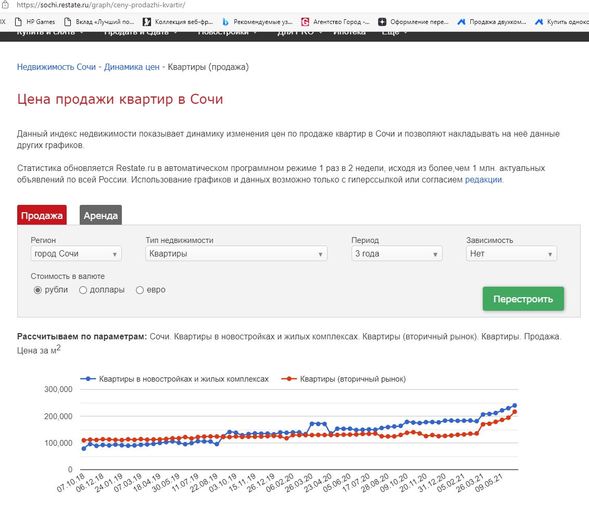Click the site lock icon in address bar
Viewport: 589px width, 514px height.
pyautogui.click(x=4, y=5)
